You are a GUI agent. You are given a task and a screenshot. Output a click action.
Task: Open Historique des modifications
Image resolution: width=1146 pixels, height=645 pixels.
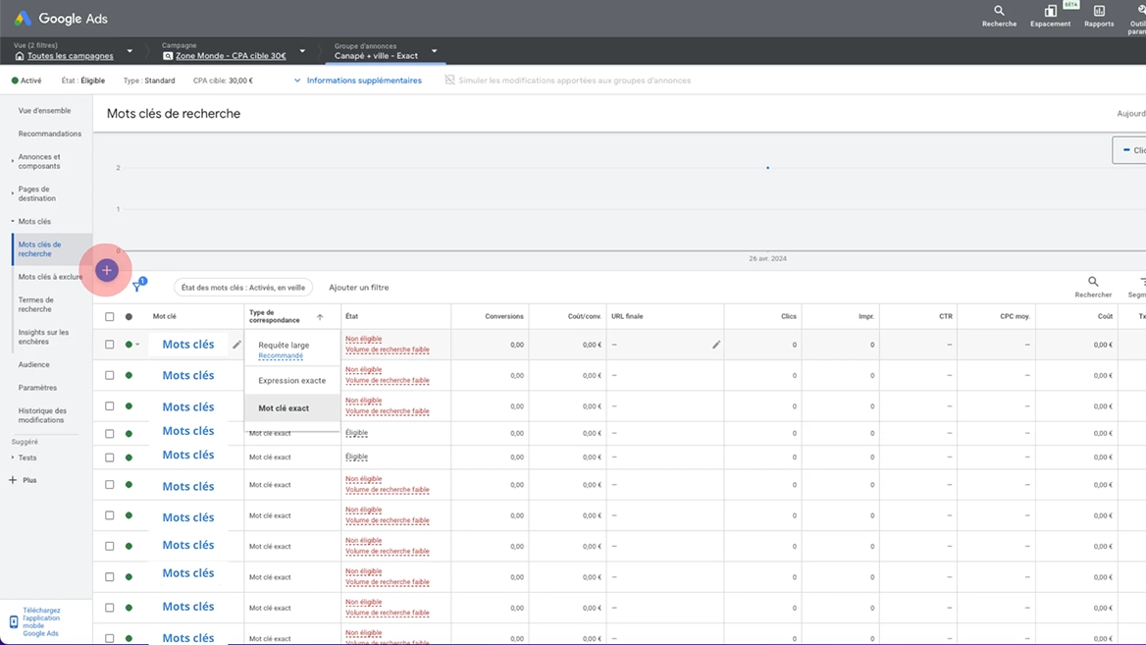tap(42, 415)
